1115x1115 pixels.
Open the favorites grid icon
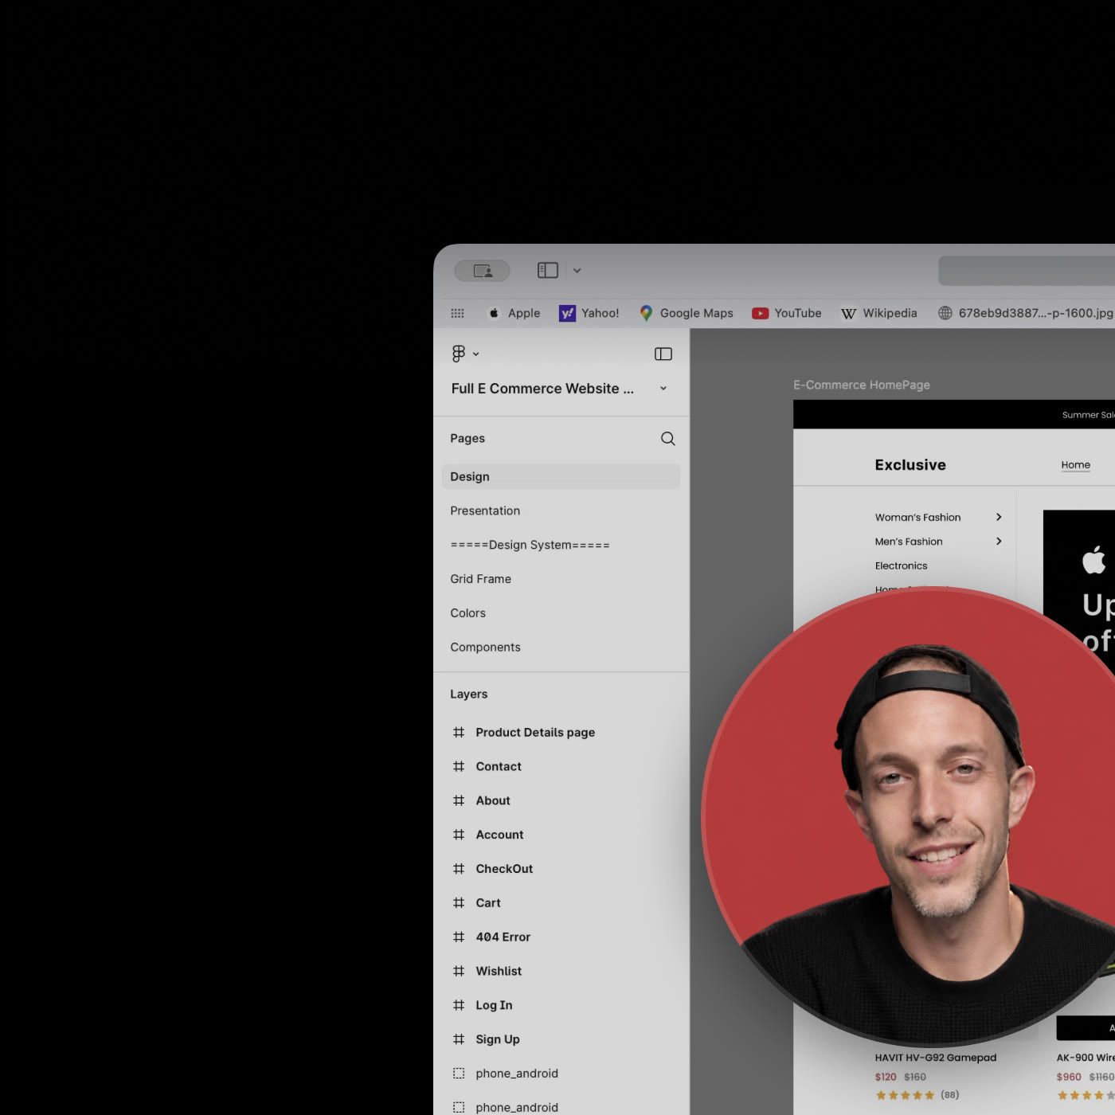(457, 313)
